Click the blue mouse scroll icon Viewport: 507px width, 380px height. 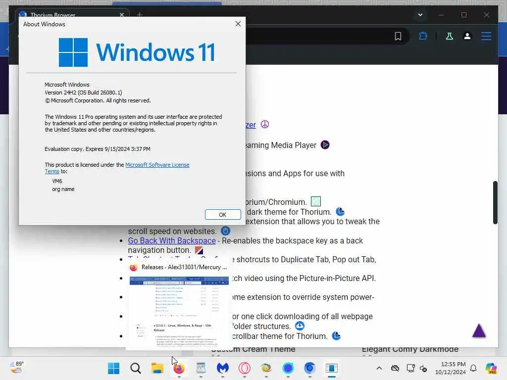click(225, 231)
